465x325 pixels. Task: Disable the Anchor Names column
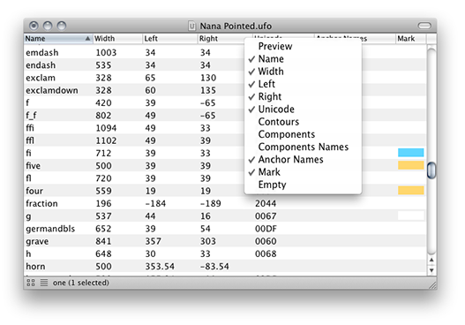click(x=303, y=159)
